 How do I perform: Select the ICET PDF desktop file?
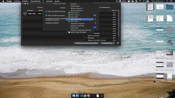pyautogui.click(x=150, y=8)
